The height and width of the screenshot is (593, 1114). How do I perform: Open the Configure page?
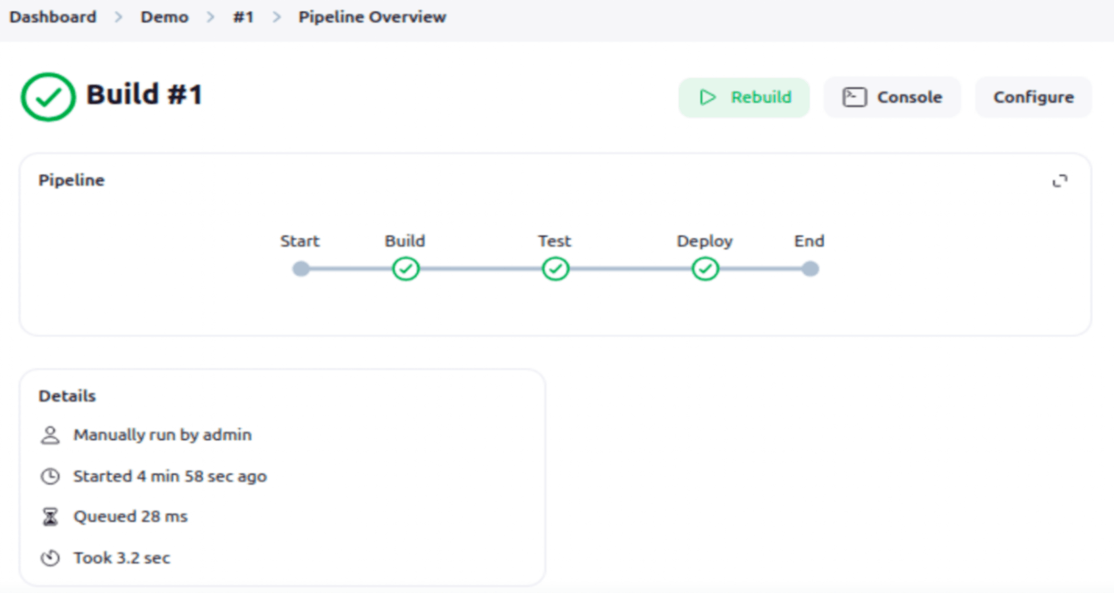pos(1033,97)
